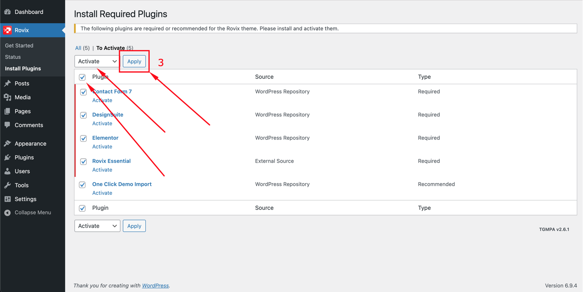This screenshot has height=292, width=583.
Task: Click the Collapse Menu arrow icon
Action: coord(7,213)
